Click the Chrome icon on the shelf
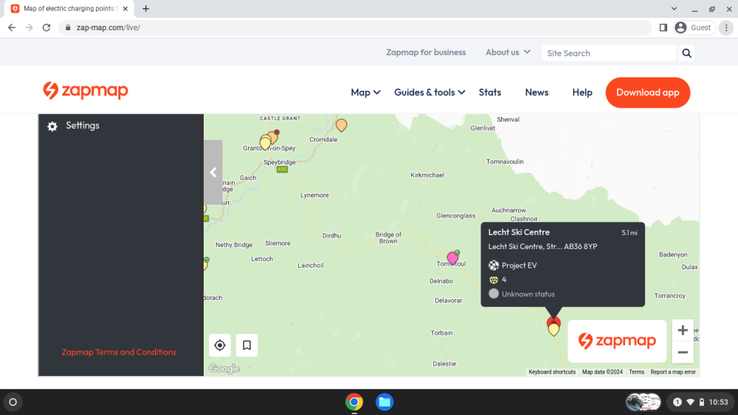The image size is (738, 415). (x=354, y=402)
